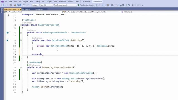The width and height of the screenshot is (178, 100).
Task: Open the Debug menu
Action: pyautogui.click(x=38, y=2)
